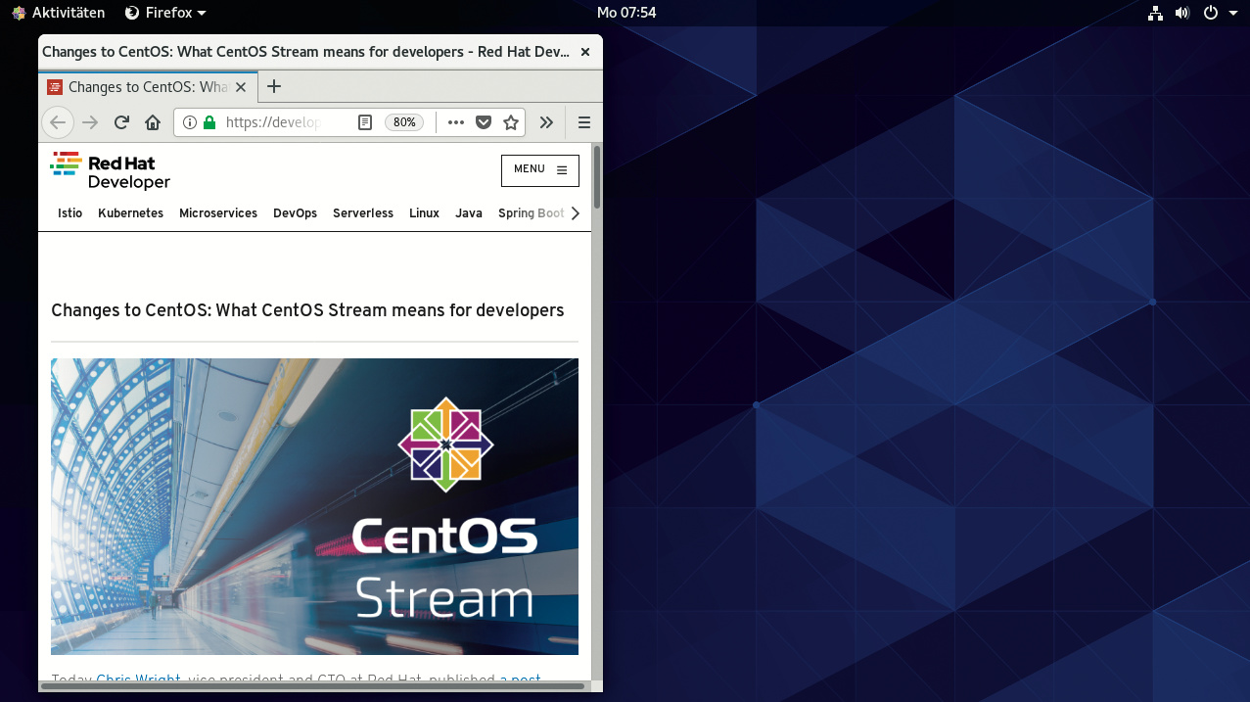
Task: Bookmark this page with the star
Action: [x=510, y=122]
